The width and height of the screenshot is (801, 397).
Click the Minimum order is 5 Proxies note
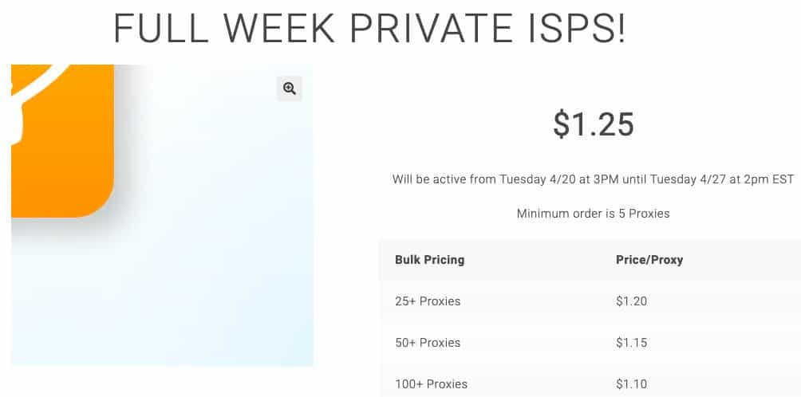click(x=593, y=214)
